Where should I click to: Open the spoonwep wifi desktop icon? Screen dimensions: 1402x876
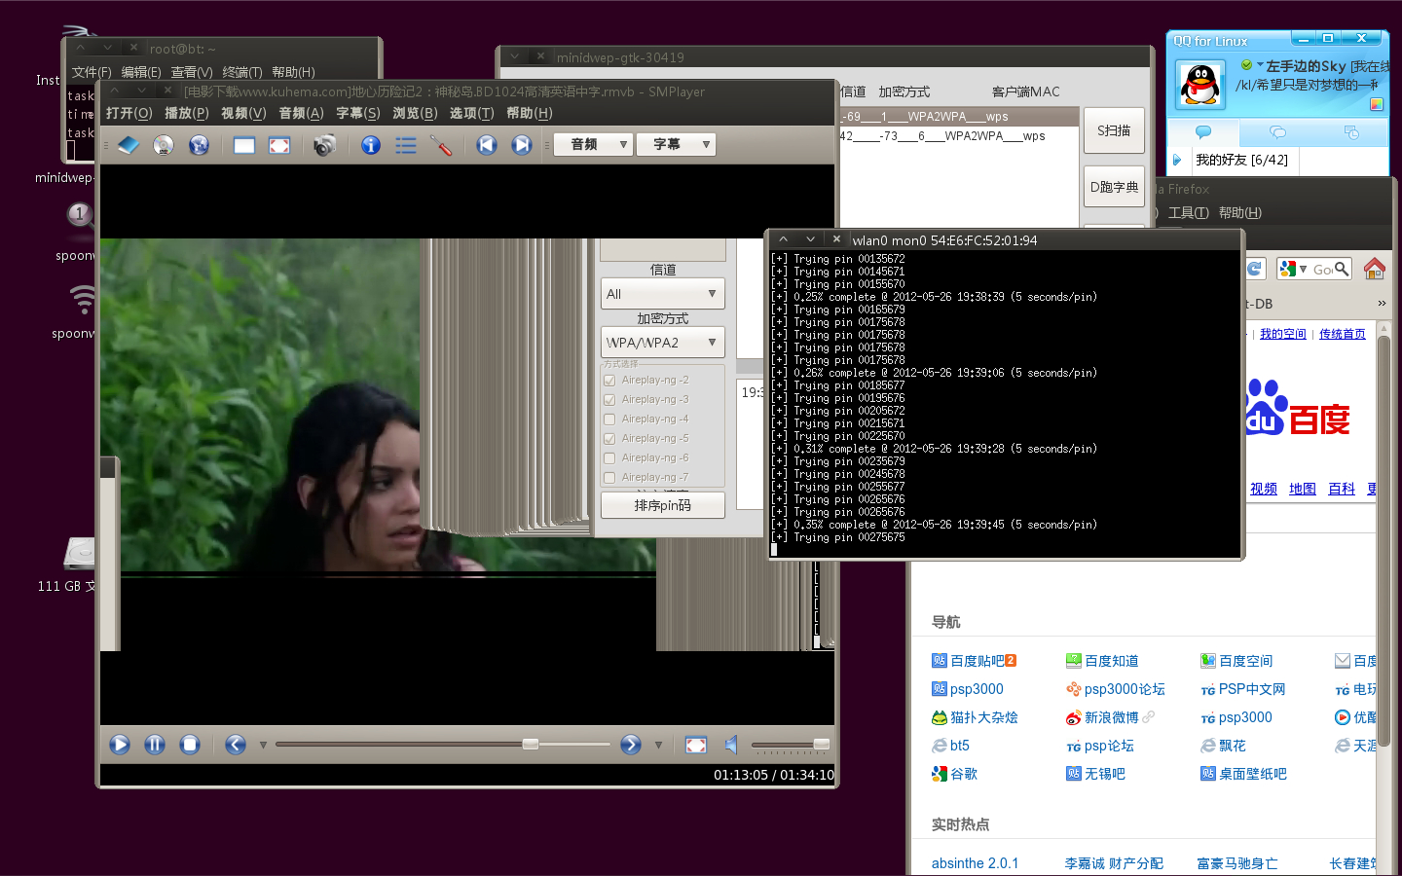[x=84, y=300]
